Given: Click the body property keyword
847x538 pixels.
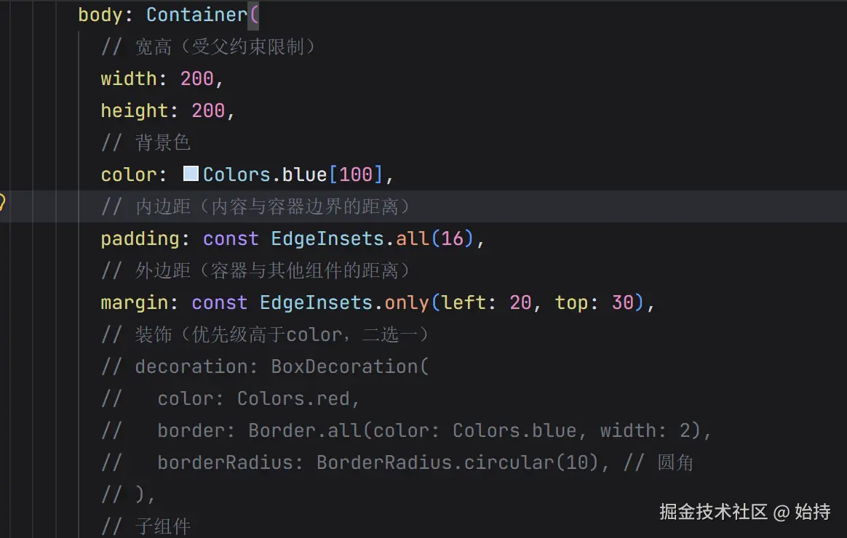Looking at the screenshot, I should click(100, 15).
